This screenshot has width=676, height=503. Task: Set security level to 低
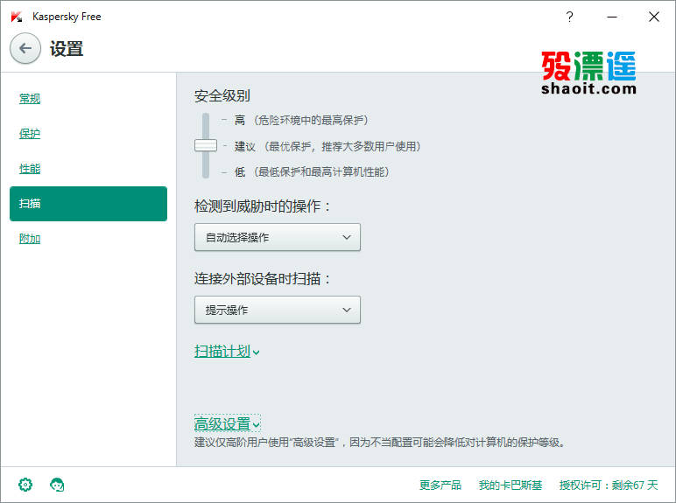click(x=240, y=172)
